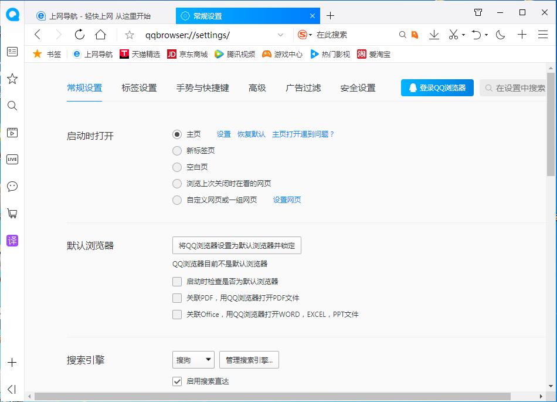This screenshot has height=402, width=557.
Task: Open the bookmarks star in the sidebar
Action: [x=12, y=79]
